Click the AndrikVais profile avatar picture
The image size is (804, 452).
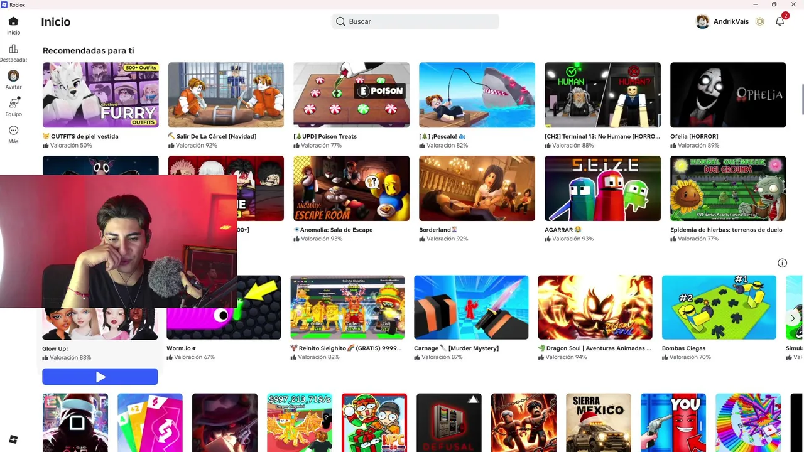[702, 21]
